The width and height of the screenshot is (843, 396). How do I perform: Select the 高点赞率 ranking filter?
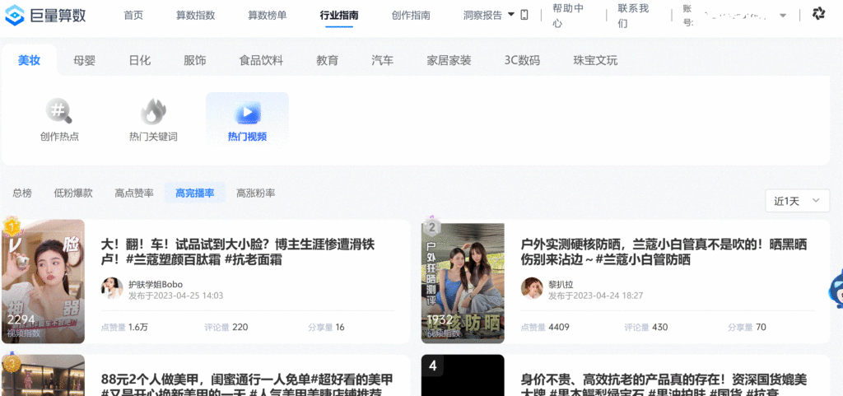point(134,193)
